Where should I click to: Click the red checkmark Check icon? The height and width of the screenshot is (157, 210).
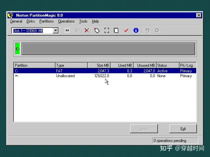pos(126,30)
